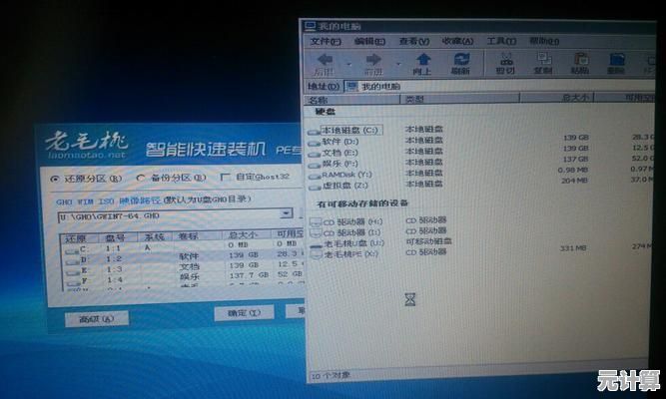
Task: Select the 软件 (D:) drive icon
Action: (x=315, y=143)
